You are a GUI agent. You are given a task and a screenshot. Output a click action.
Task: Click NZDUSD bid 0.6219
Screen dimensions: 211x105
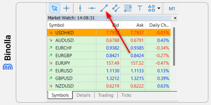tap(113, 86)
